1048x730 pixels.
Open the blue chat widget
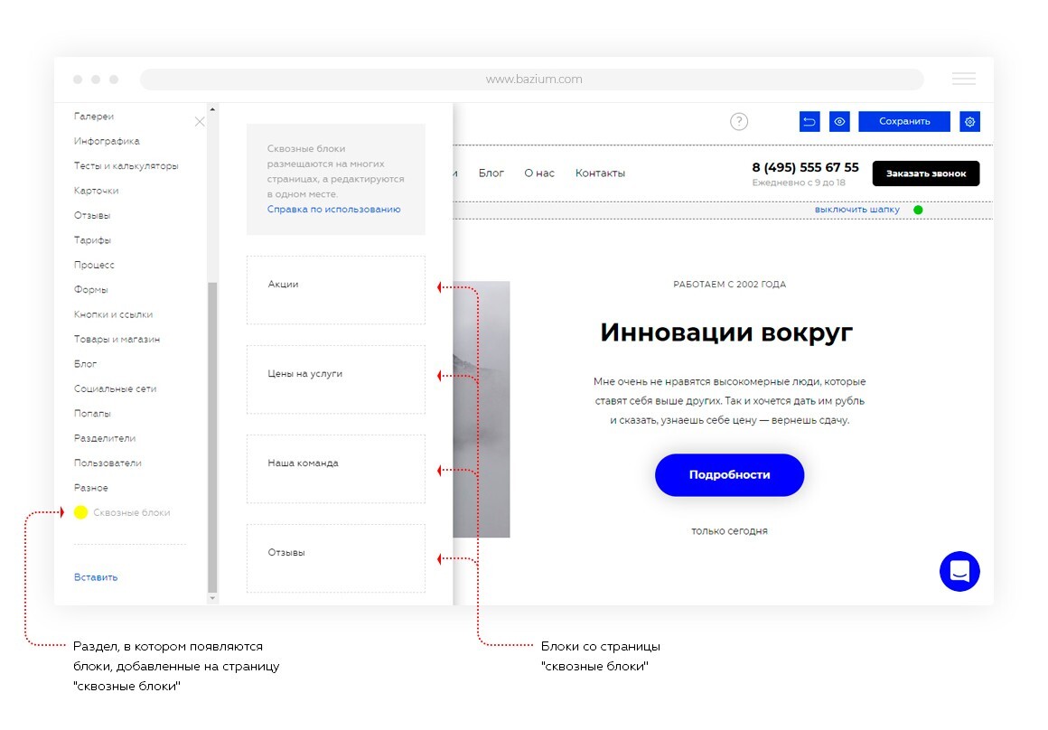[959, 572]
